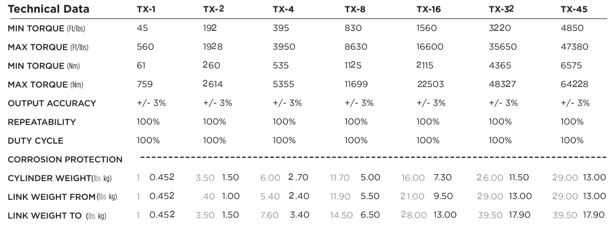Image resolution: width=612 pixels, height=232 pixels.
Task: Click the REPEATABILITY row label
Action: [x=42, y=122]
